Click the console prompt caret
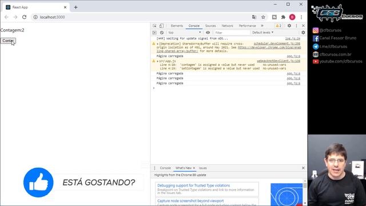366x206 pixels. coord(154,88)
